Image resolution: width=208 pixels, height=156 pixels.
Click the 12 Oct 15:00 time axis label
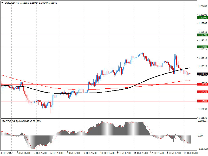tap(157, 153)
